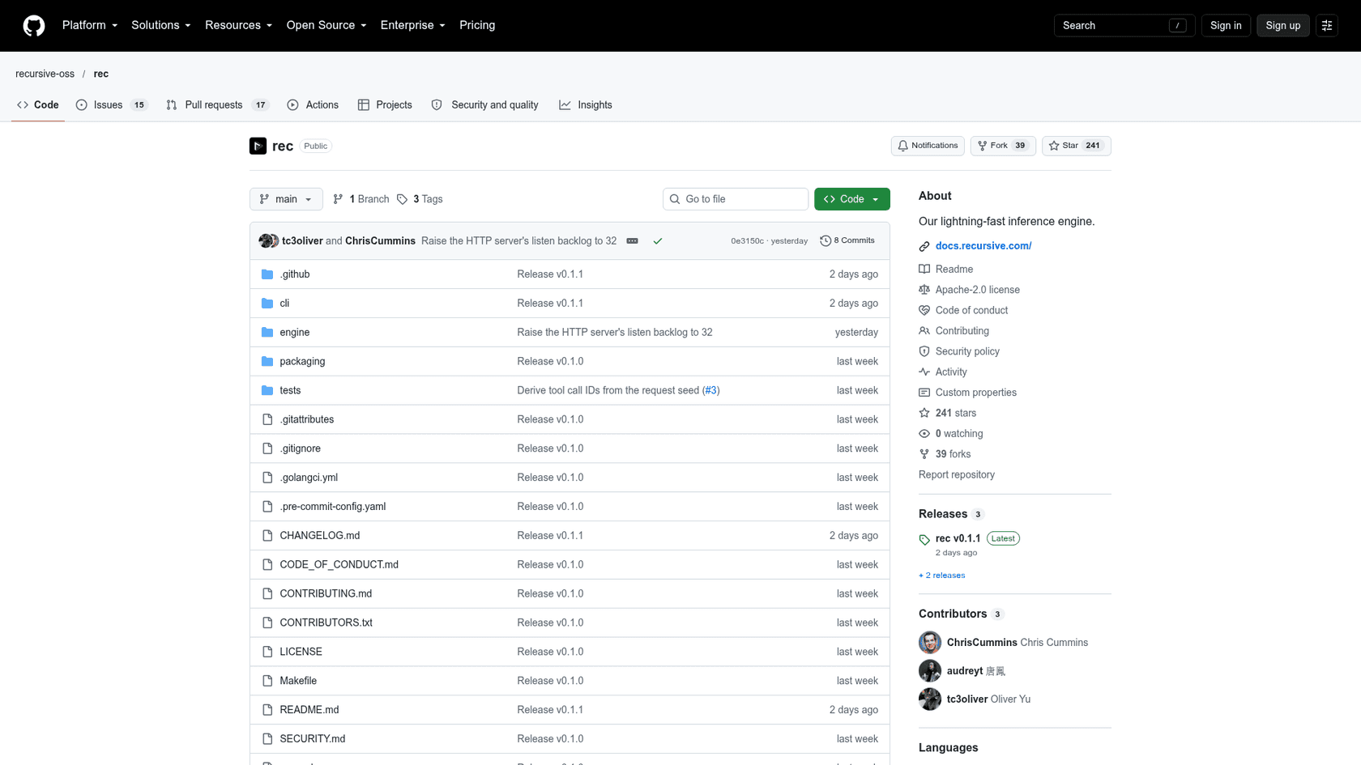
Task: Open the + 2 releases link
Action: (942, 576)
